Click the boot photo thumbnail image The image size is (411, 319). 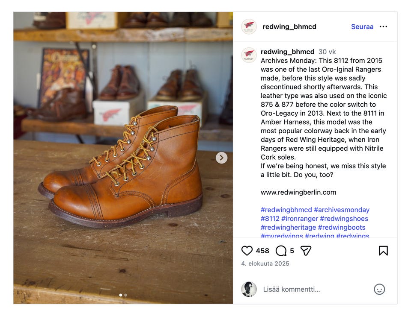[x=123, y=158]
